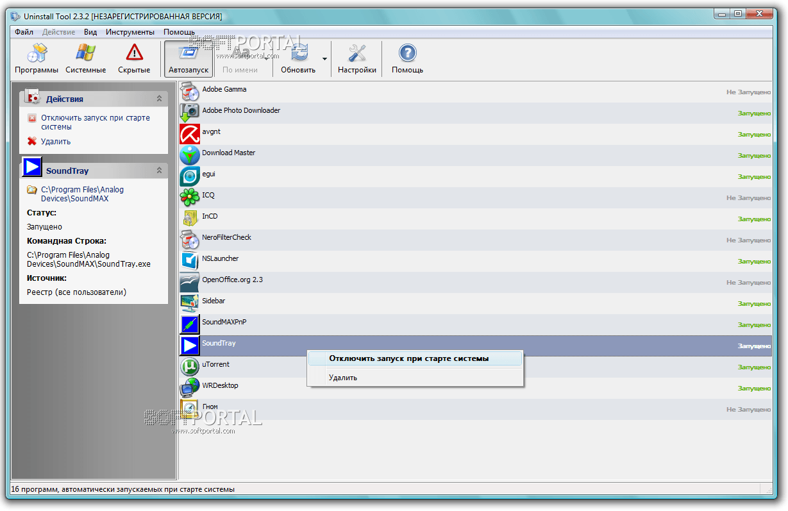Click the InCD entry icon
The image size is (788, 511).
point(190,219)
